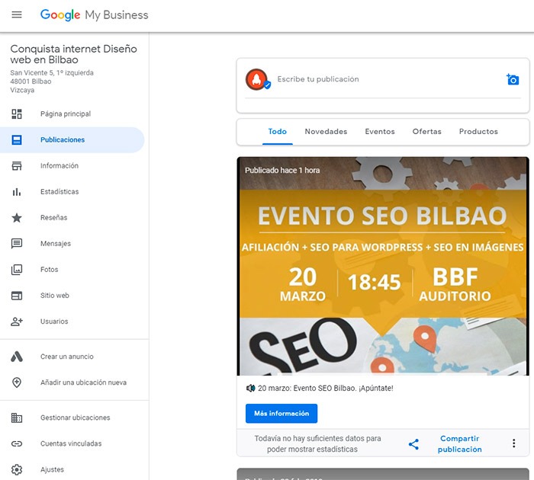Switch to the Novedades tab
This screenshot has width=534, height=480.
tap(326, 132)
